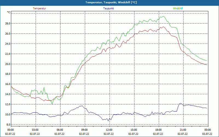Image resolution: width=219 pixels, height=137 pixels.
Task: Click the red Temperatur legend label
Action: 39,8
